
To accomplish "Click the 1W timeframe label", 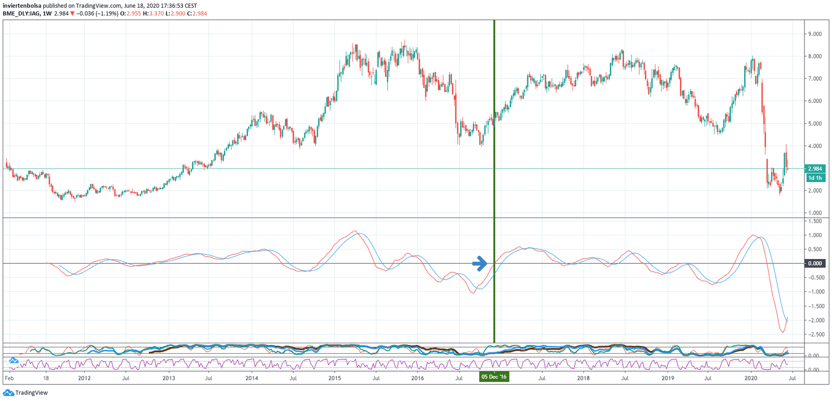I will coord(48,14).
